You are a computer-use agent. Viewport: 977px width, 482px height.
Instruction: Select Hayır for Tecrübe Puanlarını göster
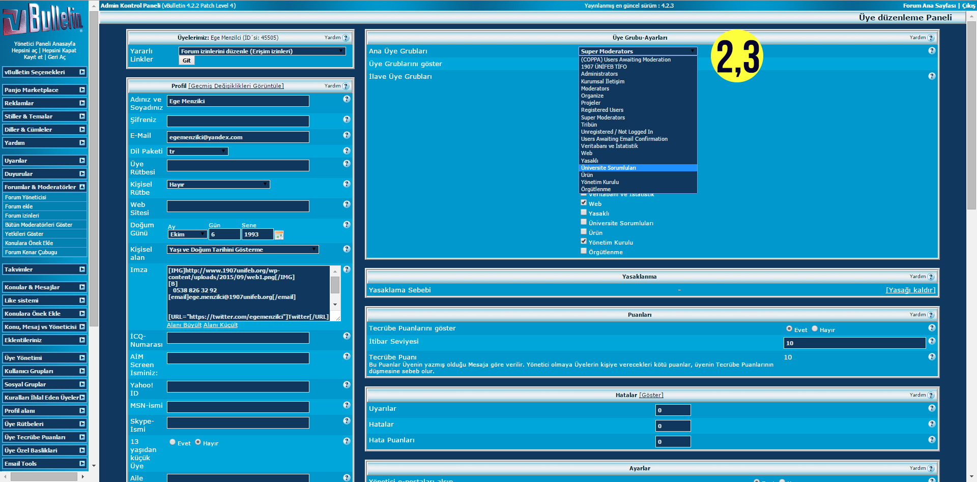(x=815, y=329)
